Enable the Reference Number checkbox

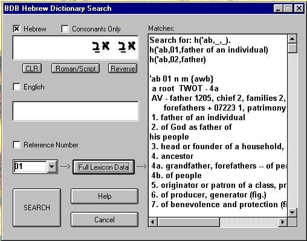(16, 145)
